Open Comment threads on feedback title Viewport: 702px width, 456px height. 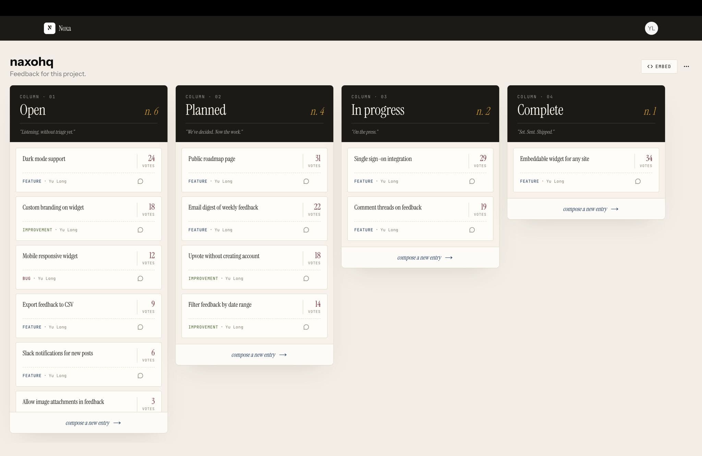point(388,207)
